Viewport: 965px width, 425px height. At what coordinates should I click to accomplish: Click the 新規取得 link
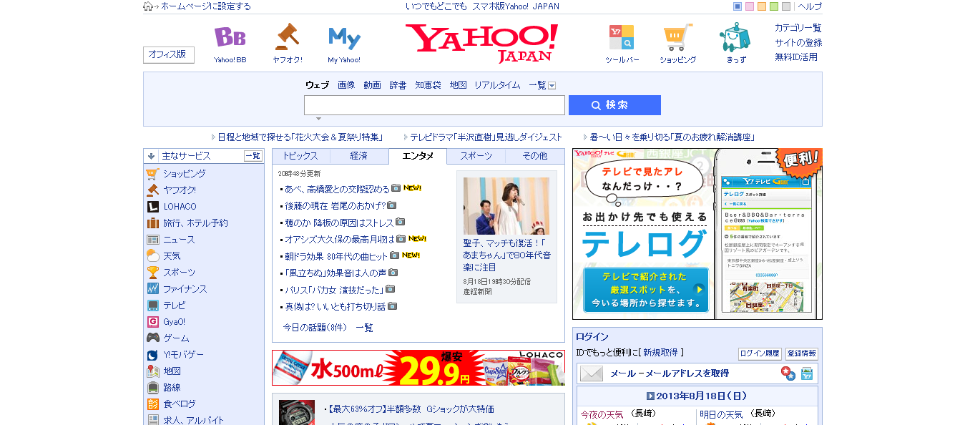click(x=661, y=353)
